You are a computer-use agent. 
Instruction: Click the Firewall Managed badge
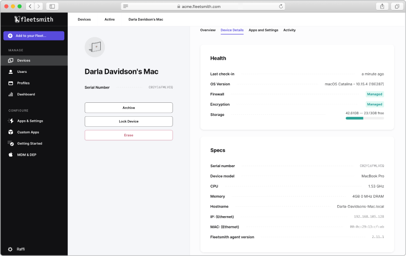pos(375,94)
